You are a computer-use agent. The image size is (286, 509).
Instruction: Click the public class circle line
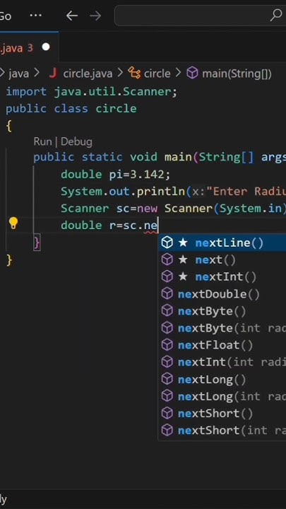click(x=71, y=109)
